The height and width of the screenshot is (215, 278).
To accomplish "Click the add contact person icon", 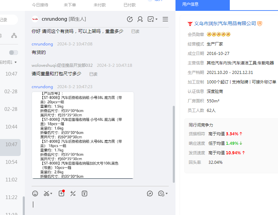I will (x=140, y=19).
